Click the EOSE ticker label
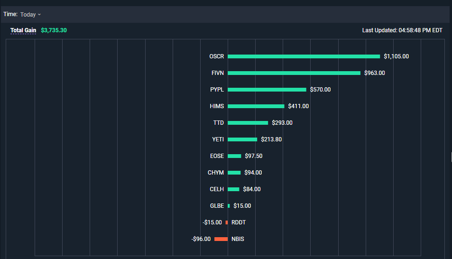 click(217, 156)
